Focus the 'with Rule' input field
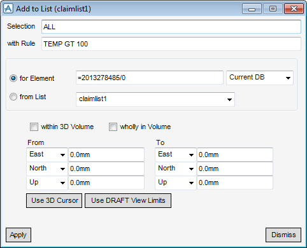The height and width of the screenshot is (248, 307). point(171,44)
